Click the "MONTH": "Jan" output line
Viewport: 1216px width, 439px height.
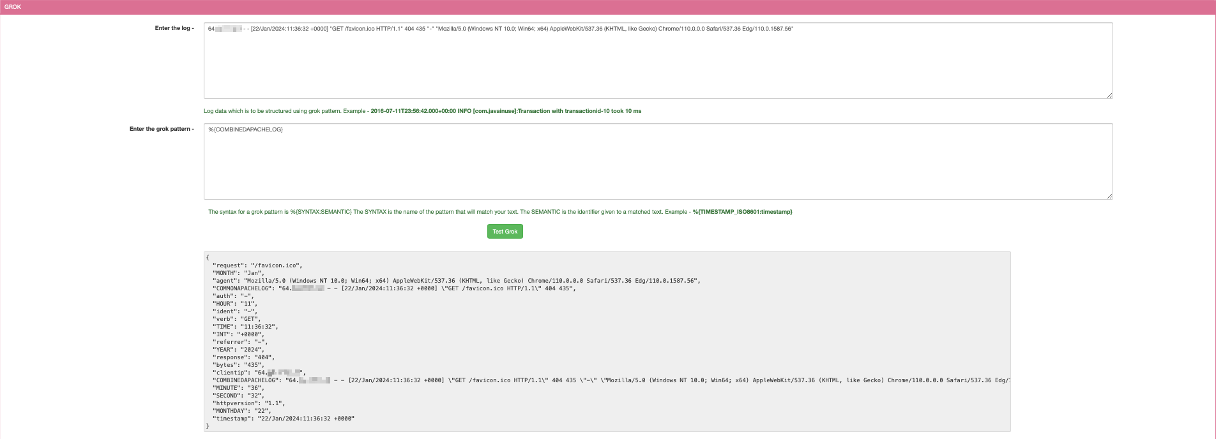pos(238,273)
